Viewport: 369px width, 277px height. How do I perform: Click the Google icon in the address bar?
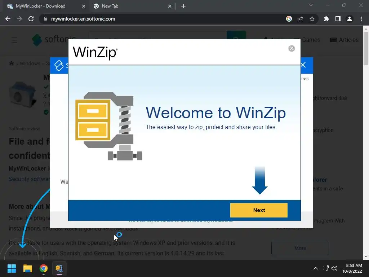(x=289, y=19)
